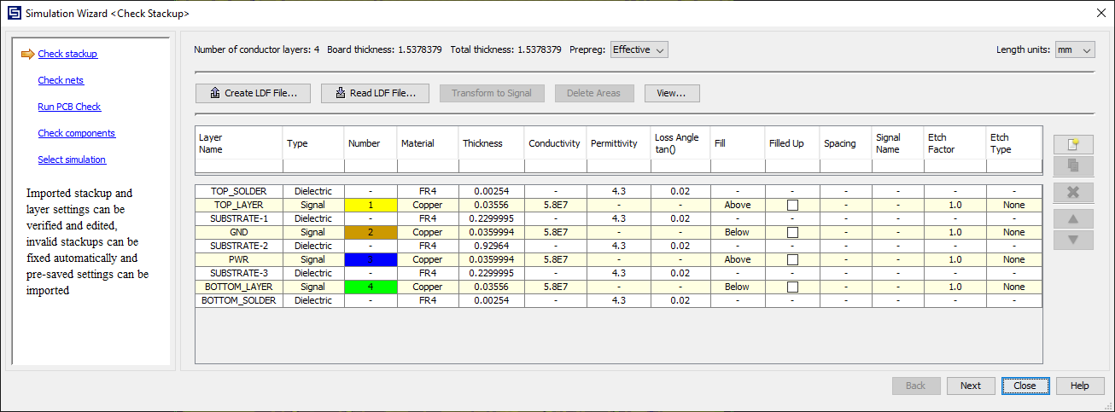This screenshot has width=1115, height=412.
Task: Click the duplicate layer icon
Action: pos(1073,165)
